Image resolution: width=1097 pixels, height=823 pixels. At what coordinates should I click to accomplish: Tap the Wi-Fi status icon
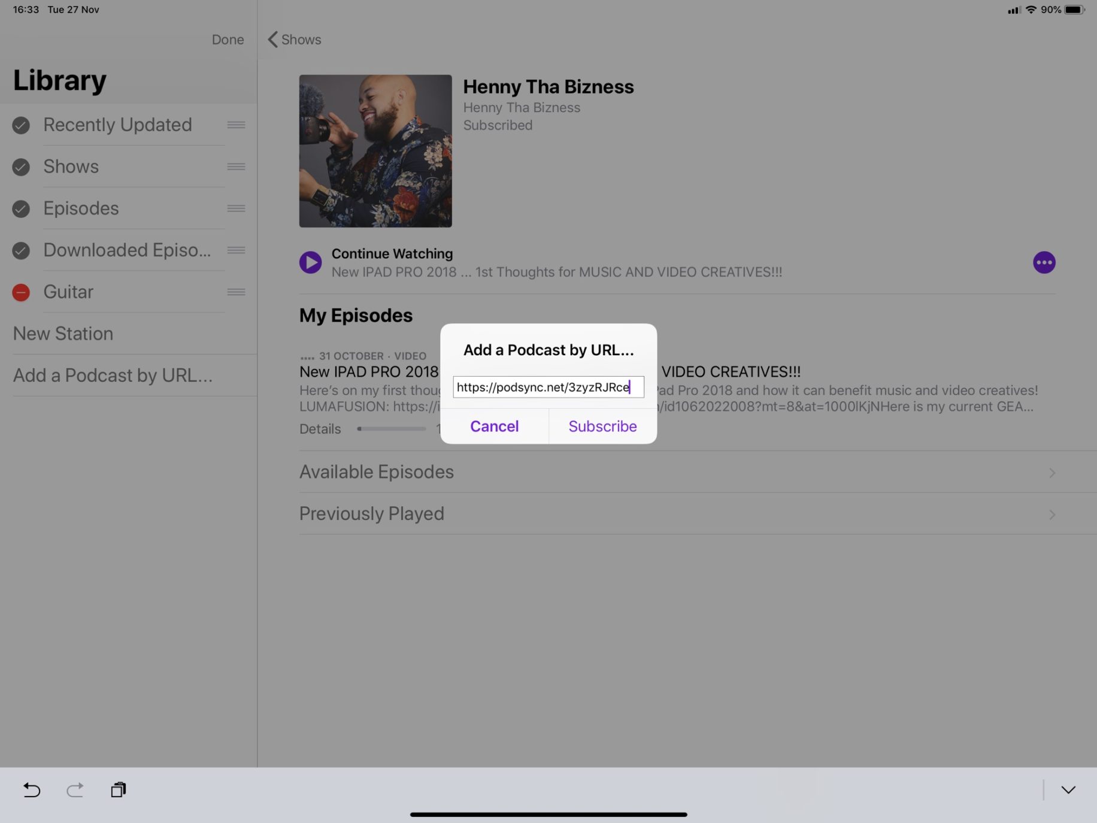click(x=1030, y=10)
